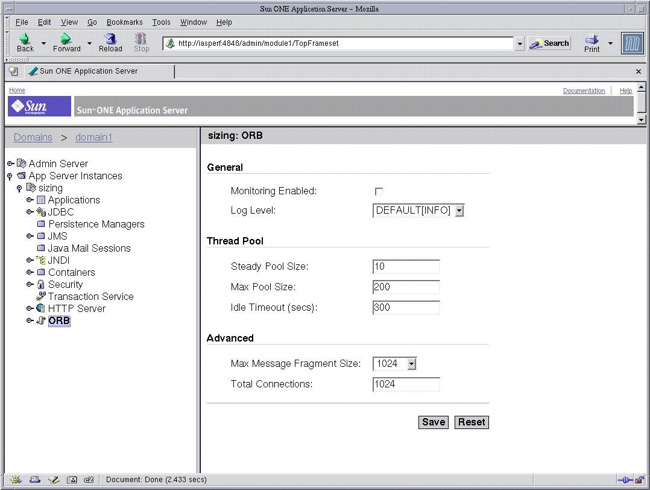
Task: Click the Back navigation arrow icon
Action: (25, 39)
